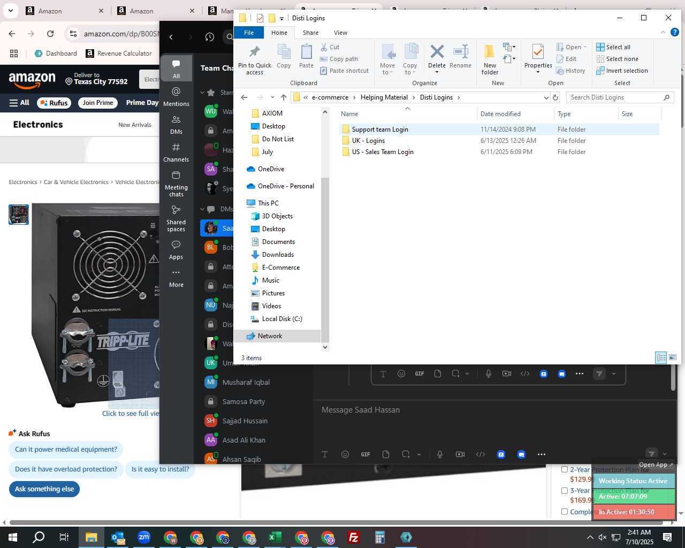
Task: Open Shared spaces in chat sidebar
Action: point(176,219)
